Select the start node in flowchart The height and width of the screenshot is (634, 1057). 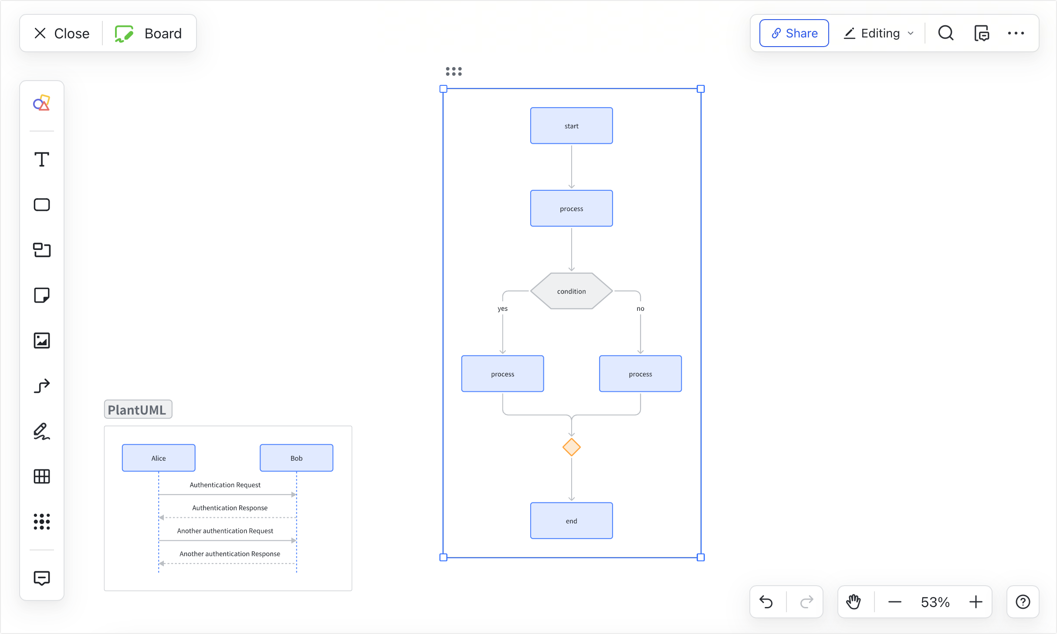click(x=572, y=125)
